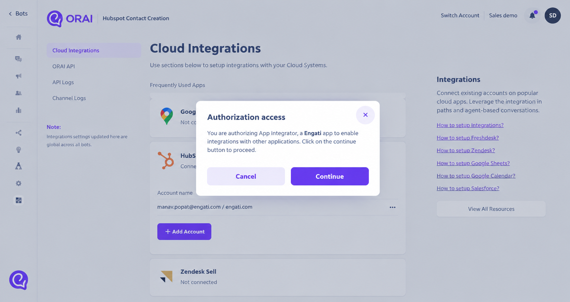The image size is (570, 302).
Task: Open How to setup Integrations? link
Action: 470,125
